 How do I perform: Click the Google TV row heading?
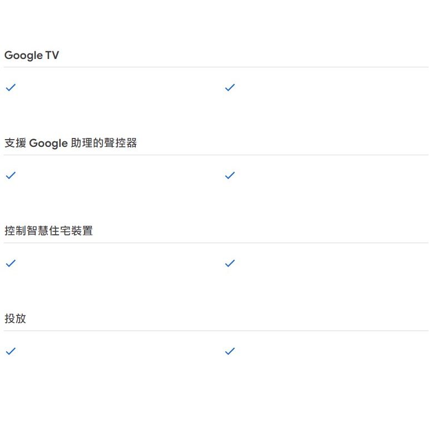tap(32, 56)
